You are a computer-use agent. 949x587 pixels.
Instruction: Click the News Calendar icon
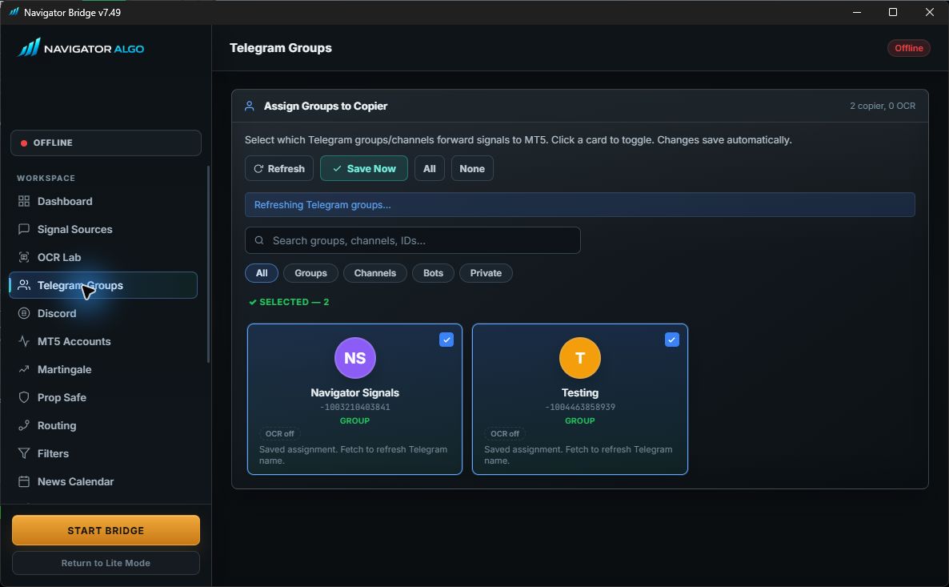click(x=23, y=481)
